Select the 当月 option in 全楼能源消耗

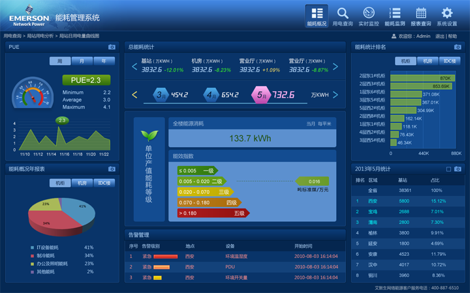(311, 124)
